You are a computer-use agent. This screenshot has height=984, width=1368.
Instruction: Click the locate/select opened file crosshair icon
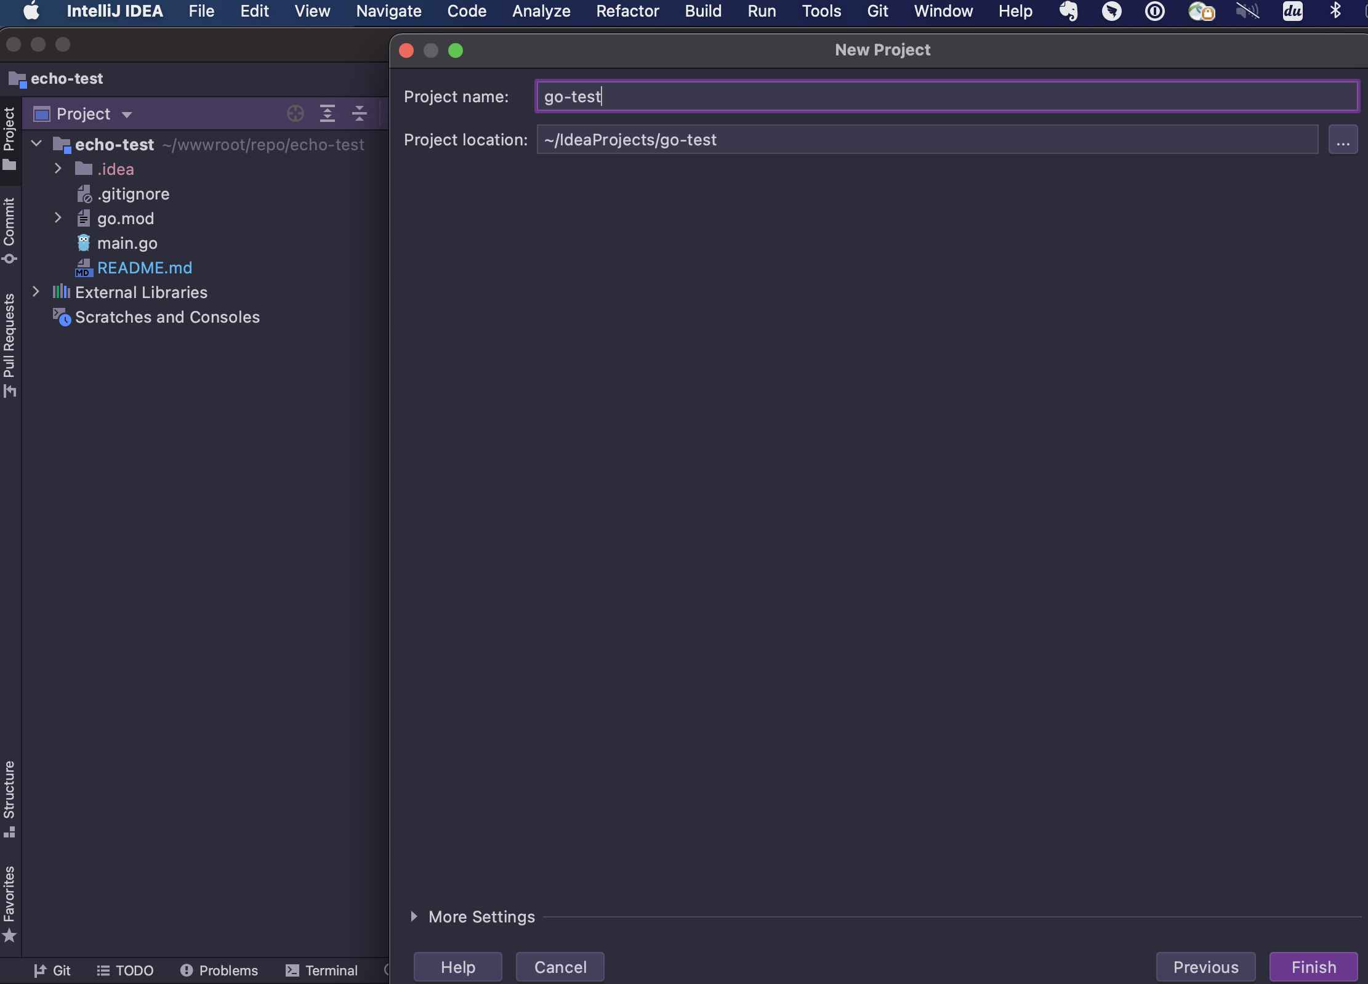(296, 113)
